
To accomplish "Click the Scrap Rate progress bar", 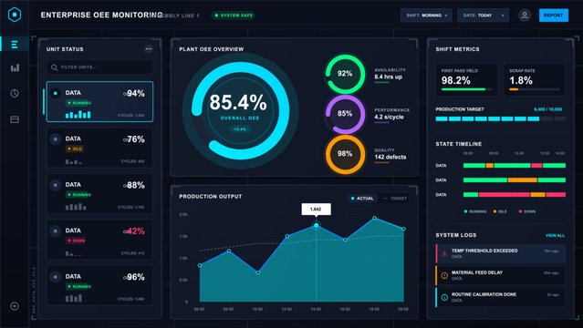I will click(535, 89).
